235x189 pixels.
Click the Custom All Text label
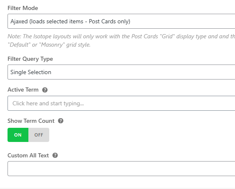[x=28, y=155]
